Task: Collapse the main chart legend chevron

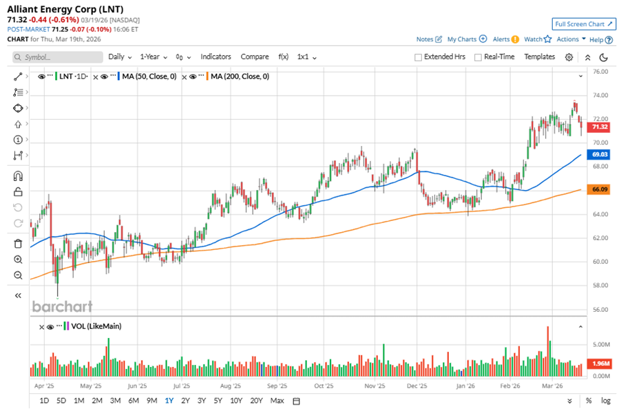Action: (x=580, y=76)
